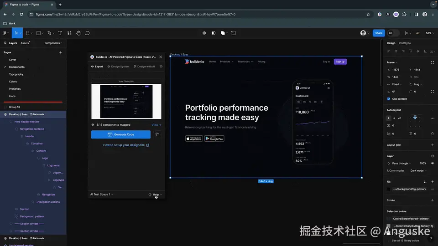The width and height of the screenshot is (438, 246).
Task: Click the Share button
Action: point(379,33)
